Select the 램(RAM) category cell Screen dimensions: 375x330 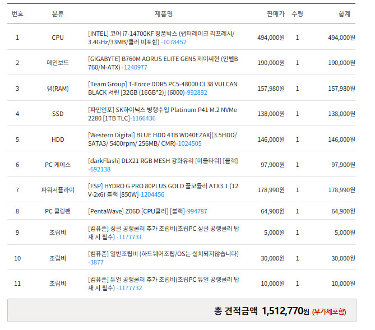pyautogui.click(x=58, y=89)
